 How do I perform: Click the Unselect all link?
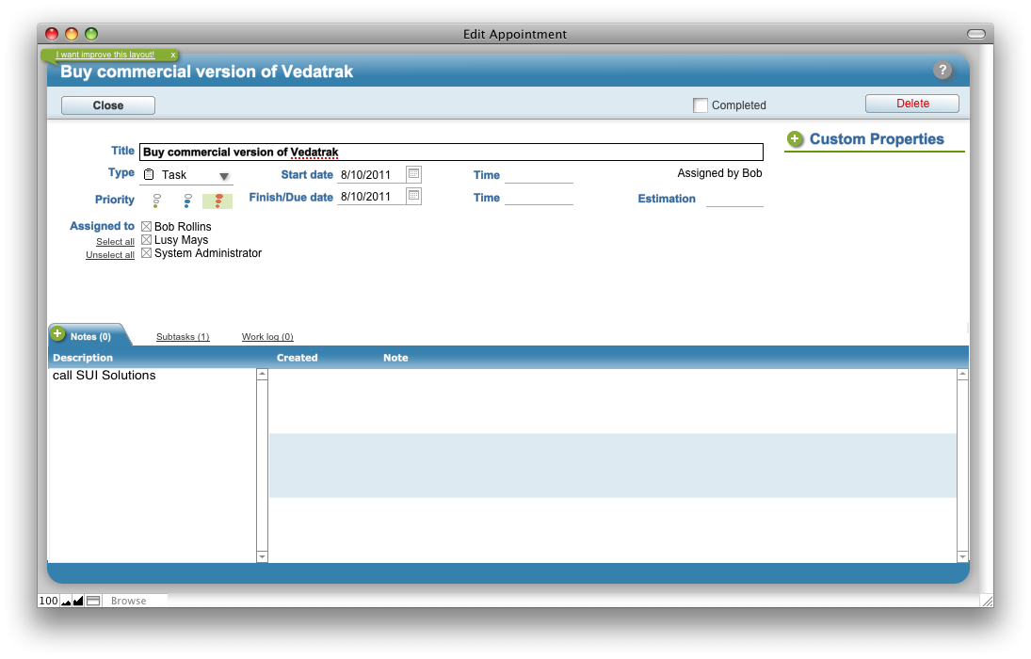coord(110,255)
